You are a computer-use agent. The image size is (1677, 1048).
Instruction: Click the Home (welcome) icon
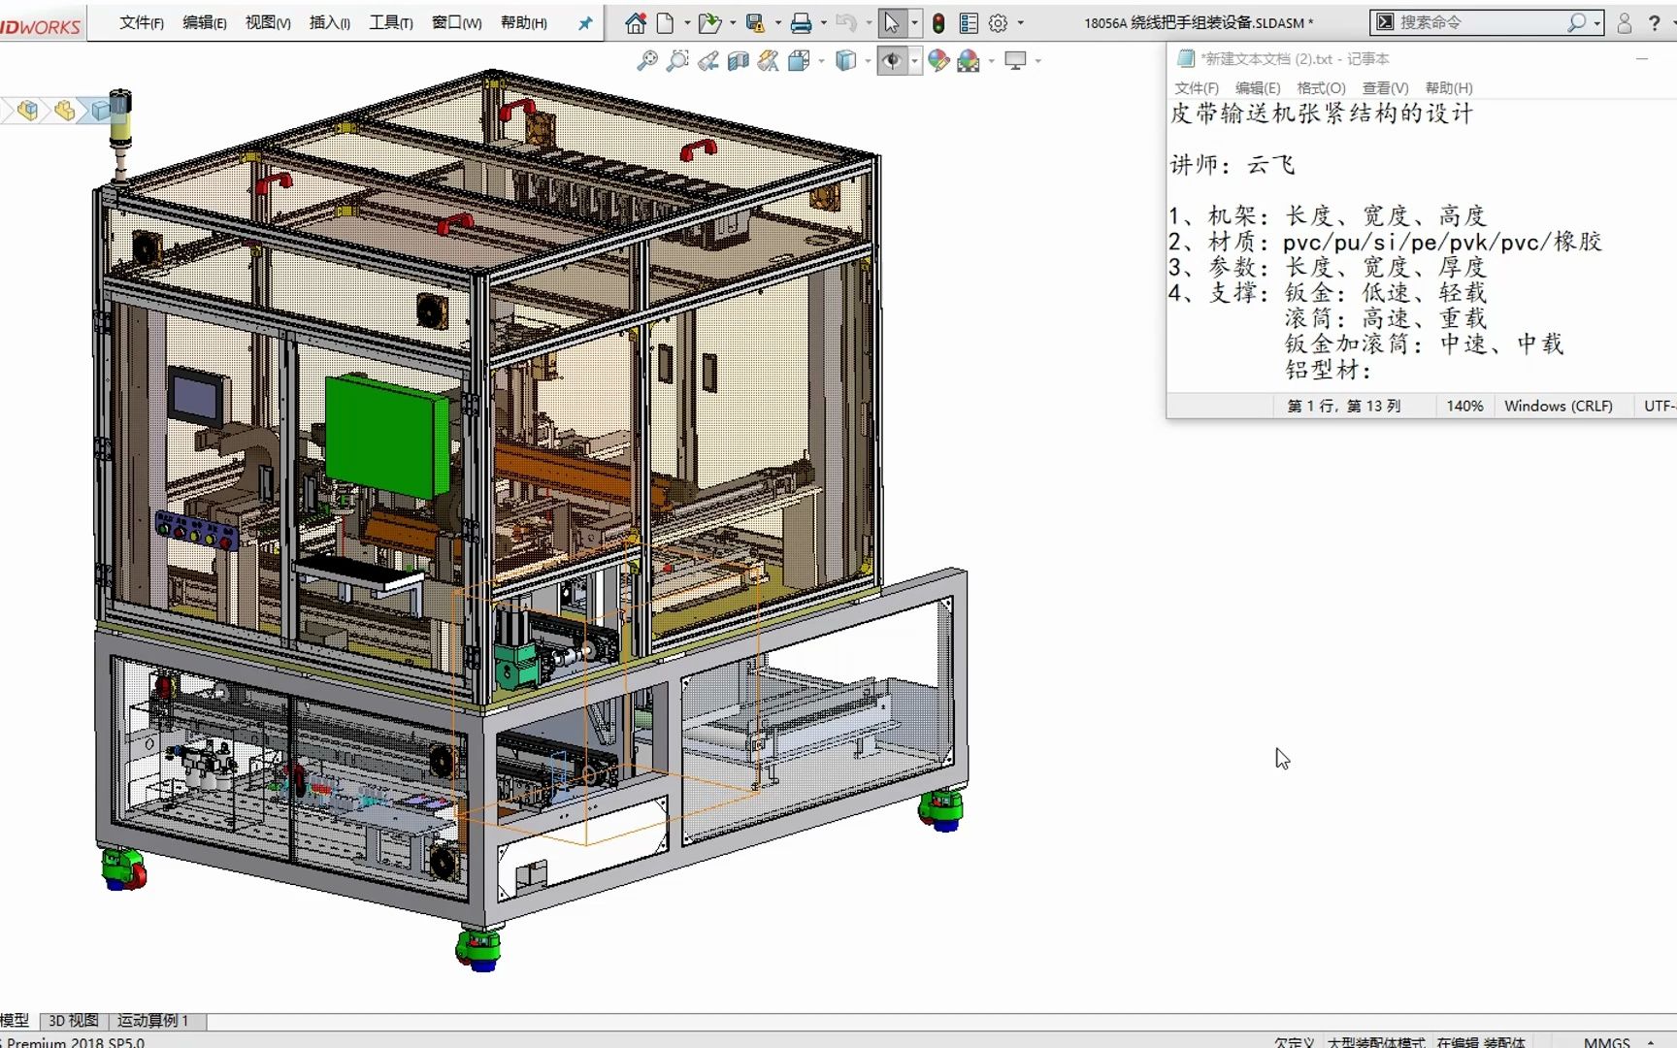click(x=635, y=22)
